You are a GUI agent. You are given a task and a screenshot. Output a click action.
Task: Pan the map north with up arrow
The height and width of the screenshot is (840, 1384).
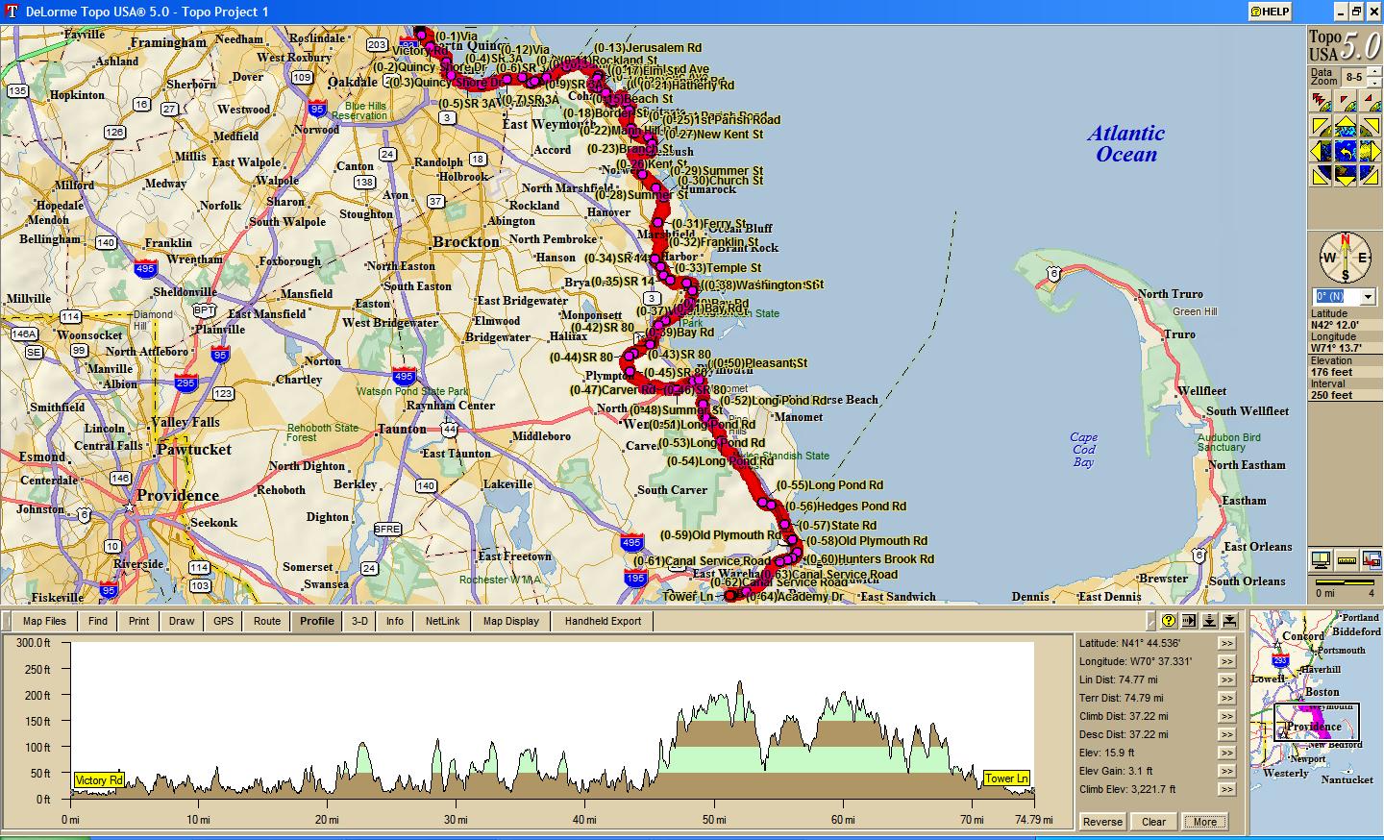(1346, 125)
